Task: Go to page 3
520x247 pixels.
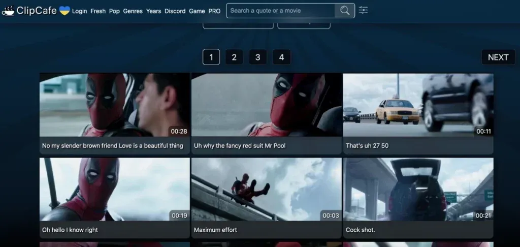Action: click(257, 57)
